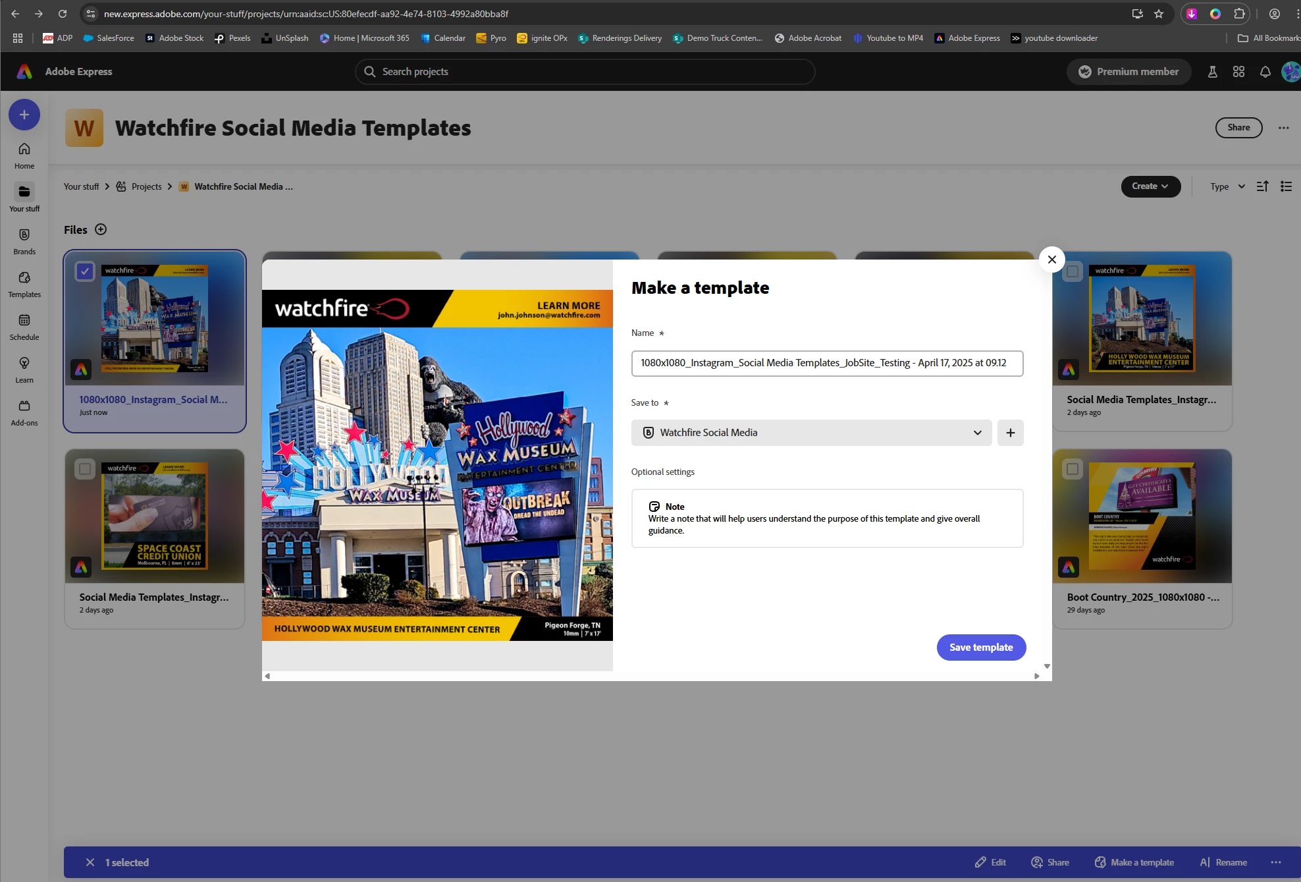This screenshot has width=1301, height=882.
Task: Click the Save template button
Action: (981, 648)
